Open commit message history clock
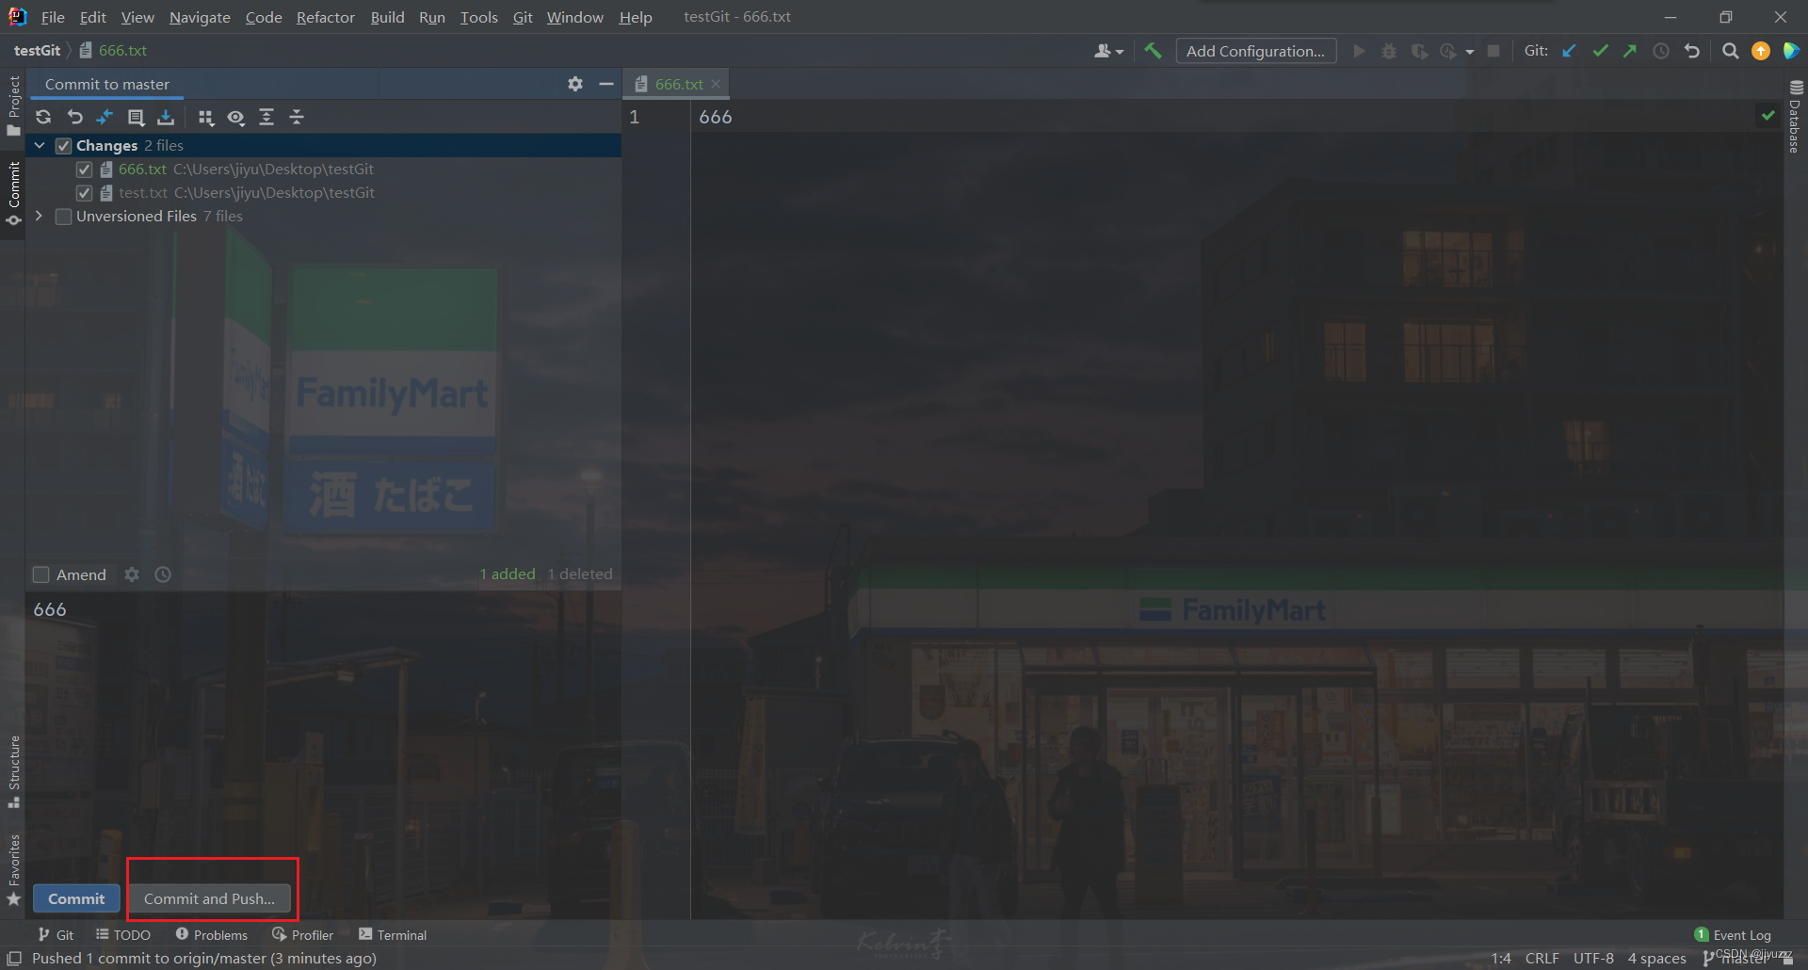Image resolution: width=1808 pixels, height=970 pixels. click(x=163, y=574)
